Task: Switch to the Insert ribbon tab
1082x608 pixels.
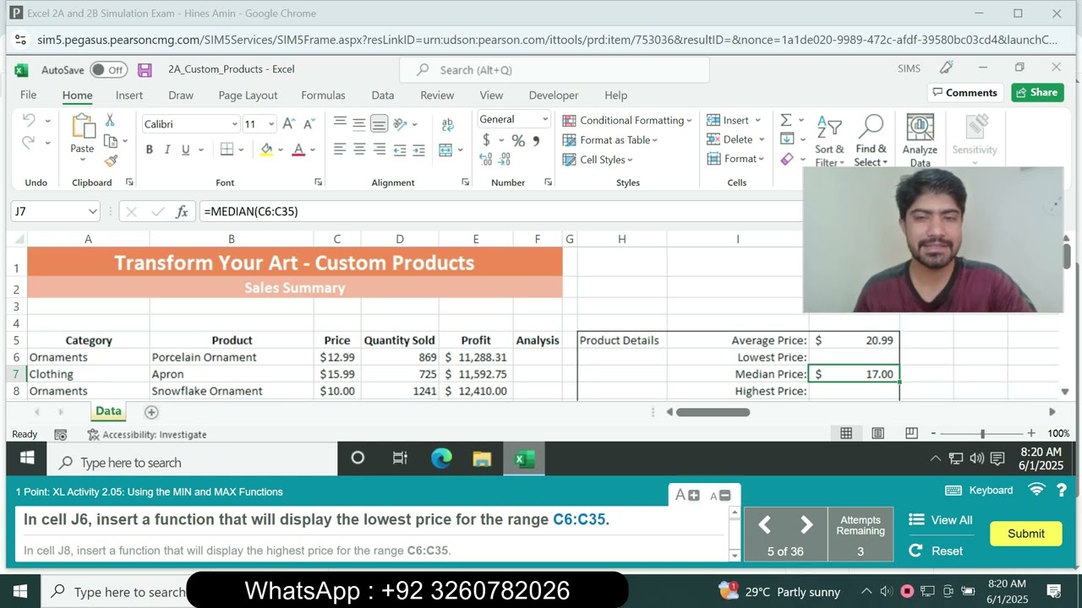Action: pyautogui.click(x=129, y=95)
